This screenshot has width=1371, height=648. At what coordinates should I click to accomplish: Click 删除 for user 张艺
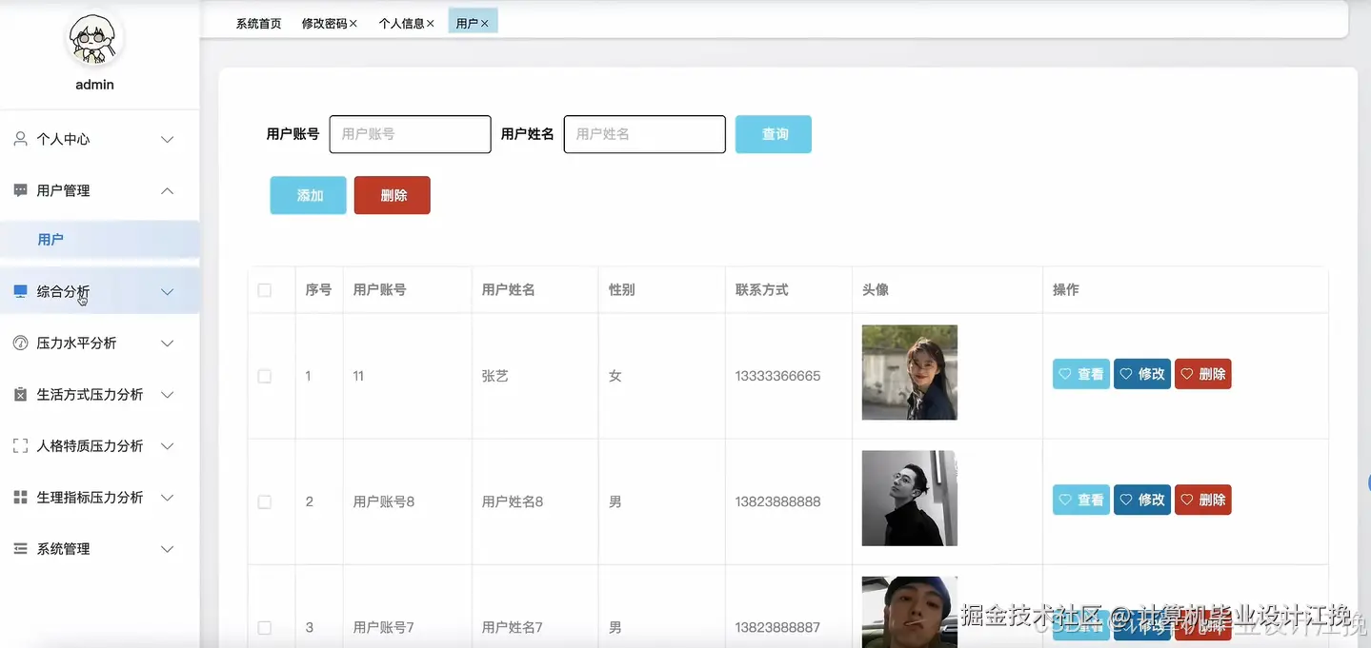pyautogui.click(x=1203, y=374)
